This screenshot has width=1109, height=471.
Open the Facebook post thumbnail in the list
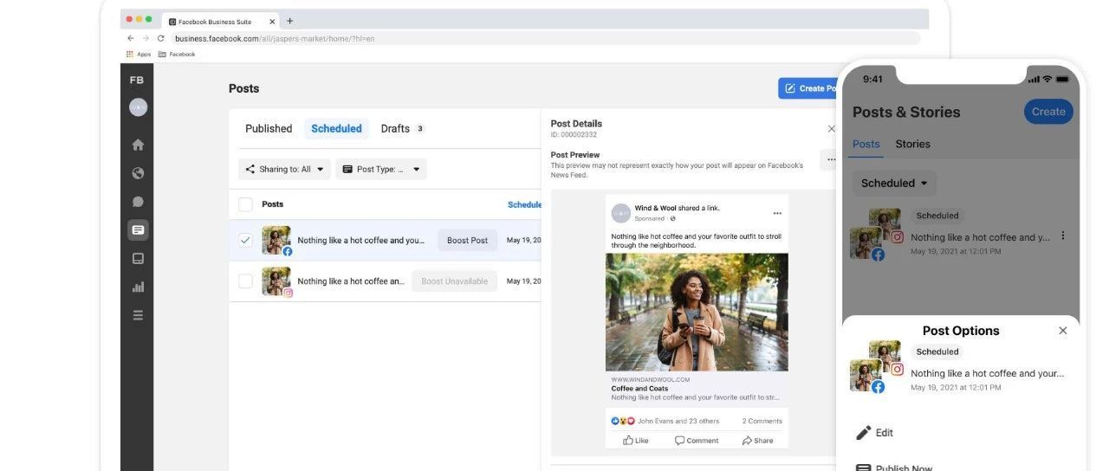tap(276, 241)
